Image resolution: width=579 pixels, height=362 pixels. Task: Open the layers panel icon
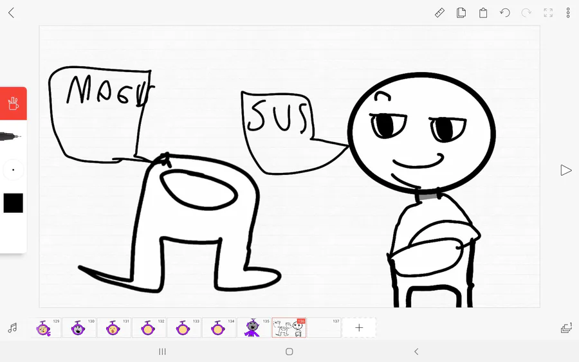point(566,328)
